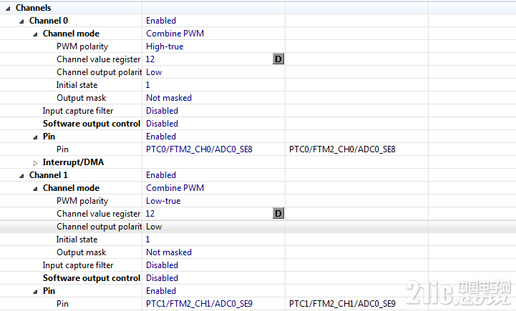Toggle Channel 0 Software output control Disabled value
This screenshot has width=516, height=311.
162,124
